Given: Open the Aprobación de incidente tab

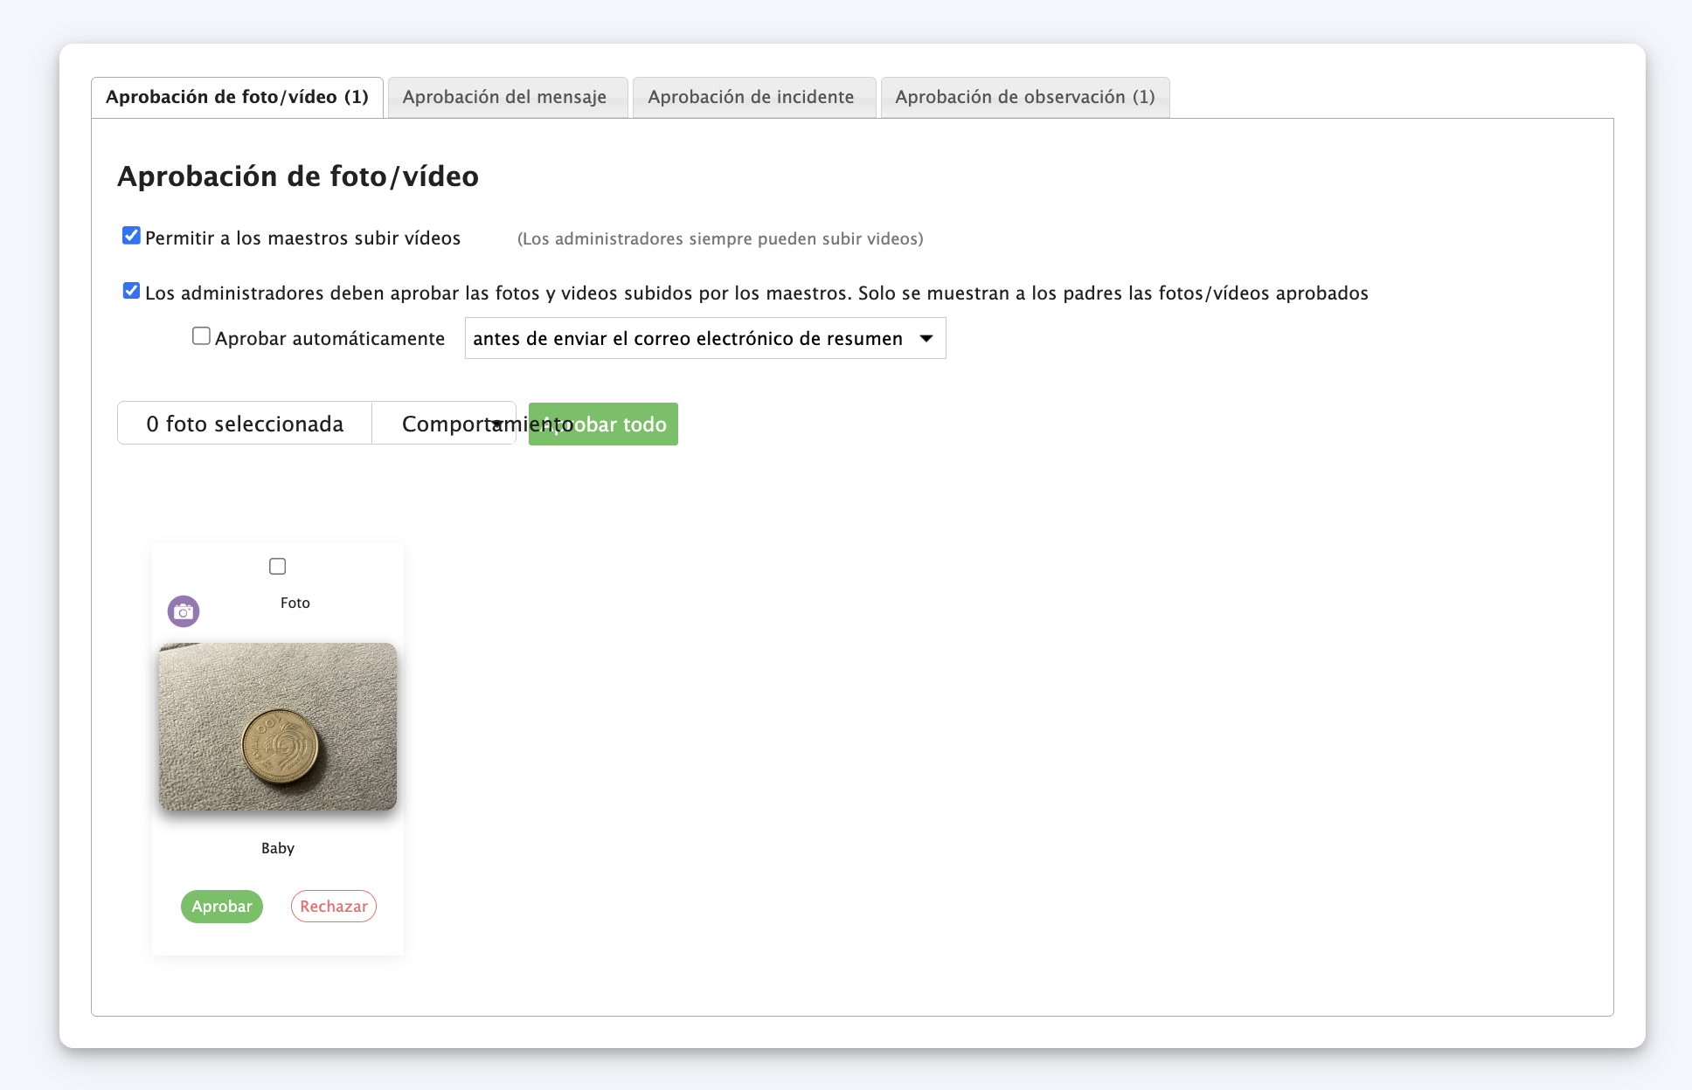Looking at the screenshot, I should 751,97.
